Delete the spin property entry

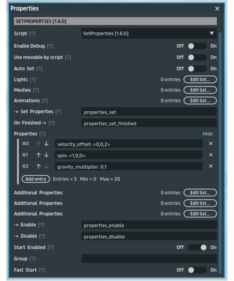pos(210,155)
